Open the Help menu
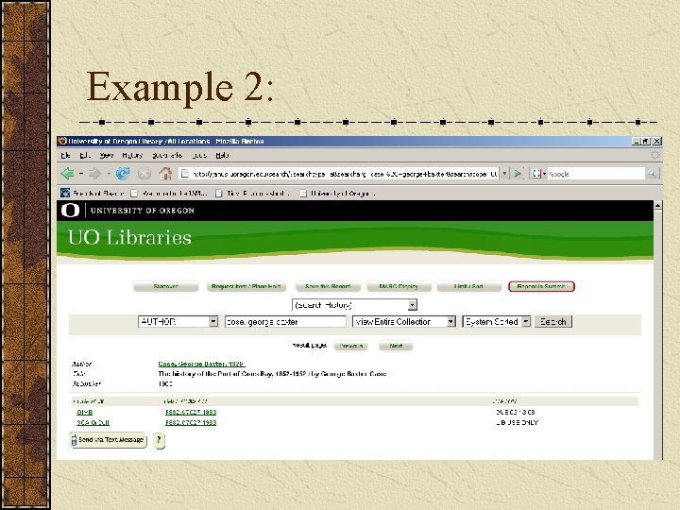 [x=222, y=155]
